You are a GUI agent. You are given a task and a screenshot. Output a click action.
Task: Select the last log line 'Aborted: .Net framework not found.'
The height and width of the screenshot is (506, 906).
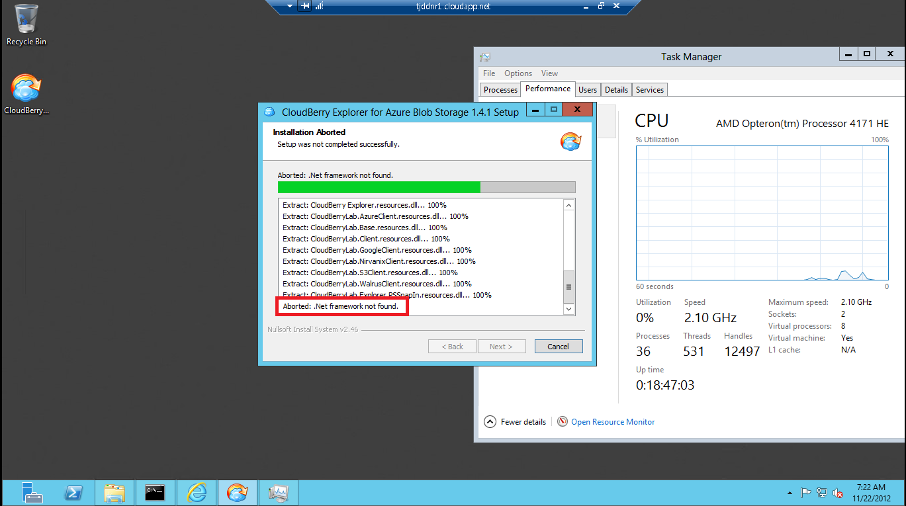pos(341,306)
